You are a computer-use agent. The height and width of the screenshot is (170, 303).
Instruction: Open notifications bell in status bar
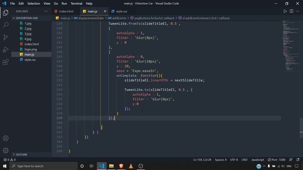coord(298,160)
